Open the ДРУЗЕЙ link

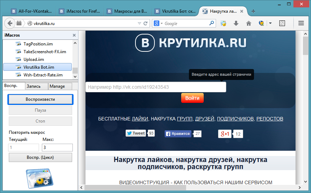coord(205,119)
